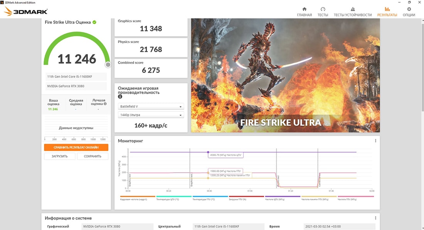Expand the 1440p Ультра resolution dropdown
Viewport: 424px width, 230px height.
pos(151,115)
